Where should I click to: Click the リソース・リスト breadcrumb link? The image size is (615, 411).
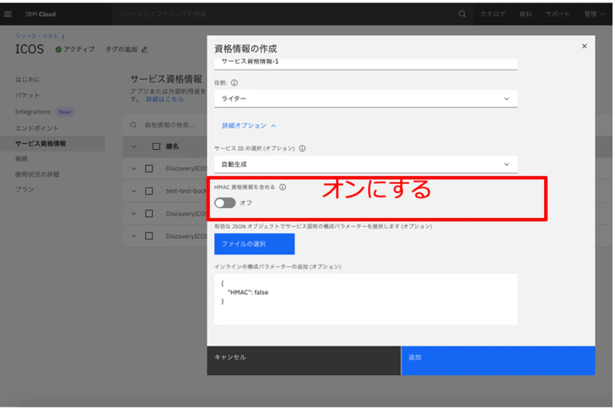point(36,36)
